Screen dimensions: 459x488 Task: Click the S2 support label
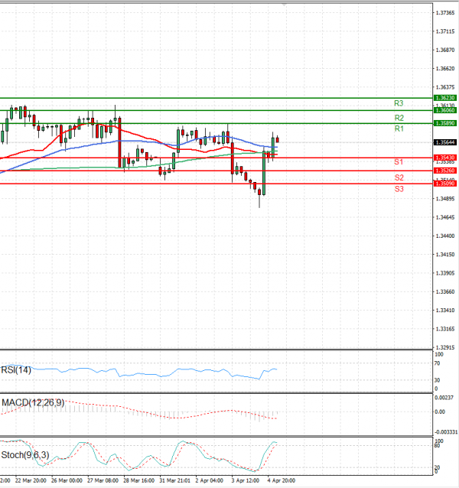[x=399, y=177]
